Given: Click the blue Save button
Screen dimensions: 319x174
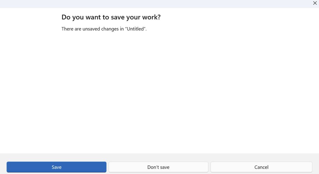Looking at the screenshot, I should [56, 167].
